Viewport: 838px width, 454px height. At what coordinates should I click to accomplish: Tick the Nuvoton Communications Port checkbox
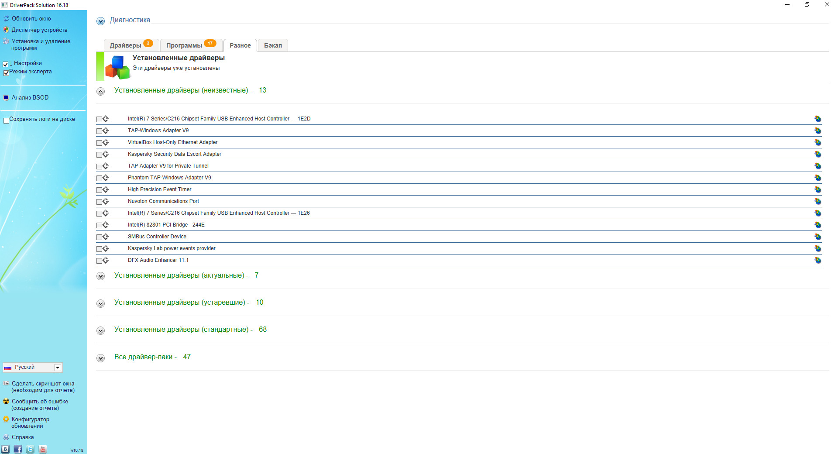pyautogui.click(x=99, y=202)
